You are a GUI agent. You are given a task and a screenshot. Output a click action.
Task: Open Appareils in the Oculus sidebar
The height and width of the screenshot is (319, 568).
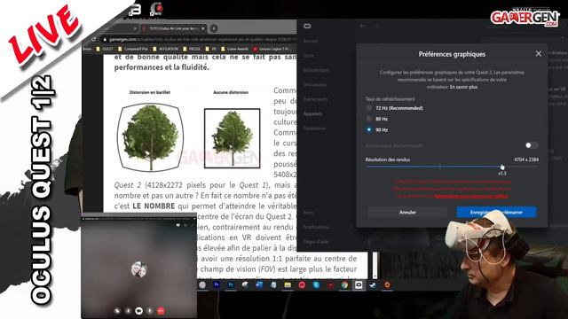[312, 113]
